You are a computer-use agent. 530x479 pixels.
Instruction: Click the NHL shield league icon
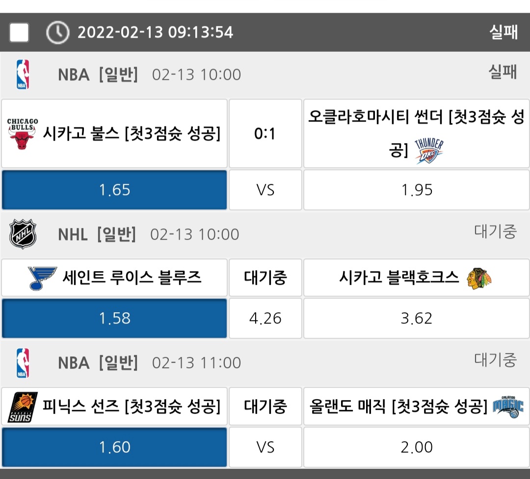[23, 234]
